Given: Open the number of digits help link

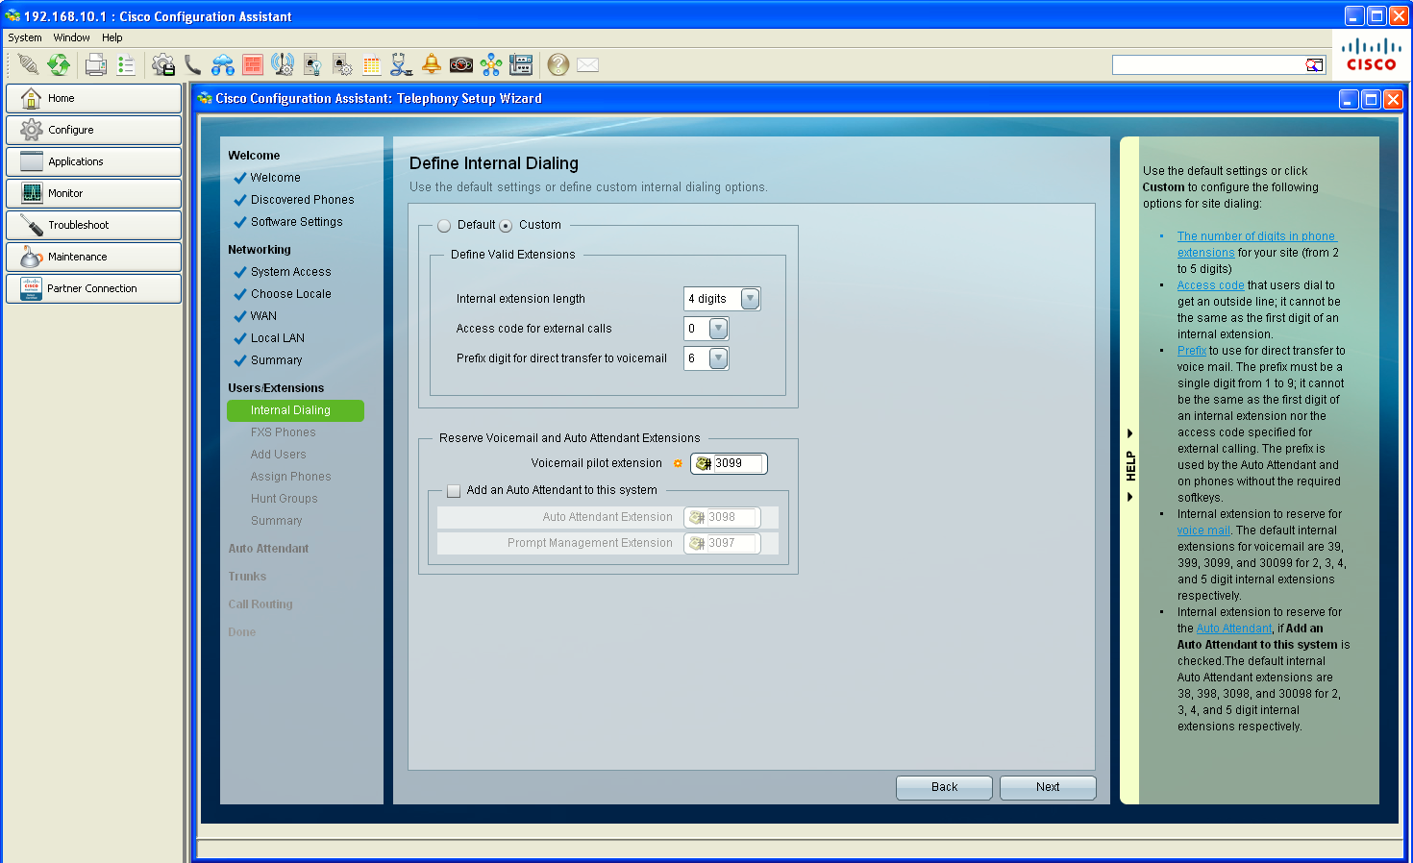Looking at the screenshot, I should 1256,244.
